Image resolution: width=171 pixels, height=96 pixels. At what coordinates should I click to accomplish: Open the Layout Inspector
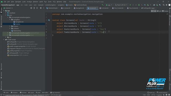pos(162,93)
